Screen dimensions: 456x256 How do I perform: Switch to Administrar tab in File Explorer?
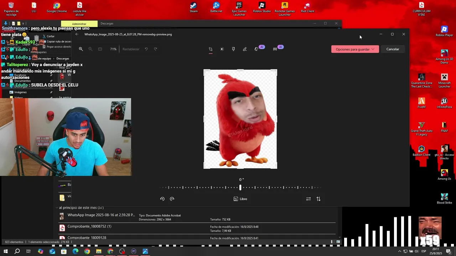click(x=79, y=24)
